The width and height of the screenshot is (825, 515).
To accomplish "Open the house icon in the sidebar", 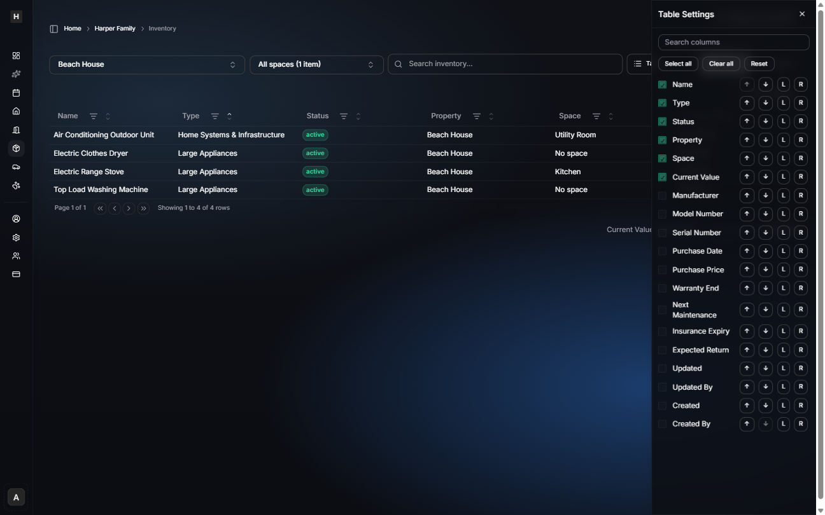I will [x=17, y=111].
